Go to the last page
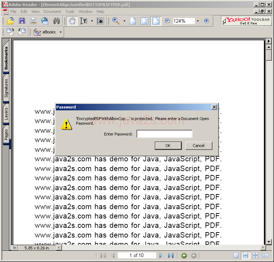The width and height of the screenshot is (274, 262). tap(171, 256)
